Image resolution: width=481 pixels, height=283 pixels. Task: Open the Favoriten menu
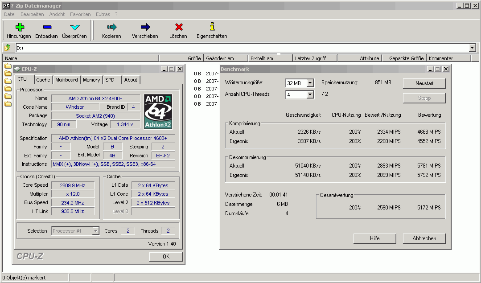pos(80,14)
